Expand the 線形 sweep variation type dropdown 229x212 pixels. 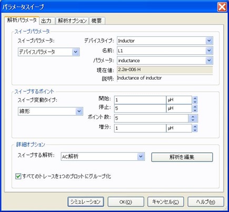coord(51,111)
